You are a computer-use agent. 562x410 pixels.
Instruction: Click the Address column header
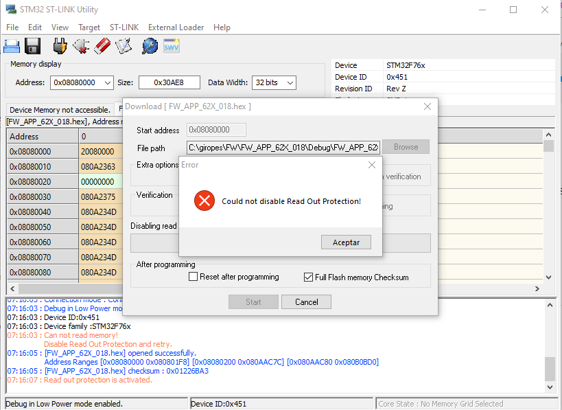click(x=43, y=137)
